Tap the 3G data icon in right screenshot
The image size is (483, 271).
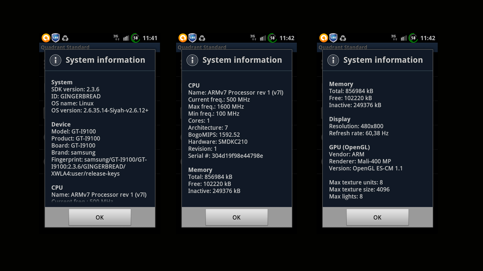[394, 38]
